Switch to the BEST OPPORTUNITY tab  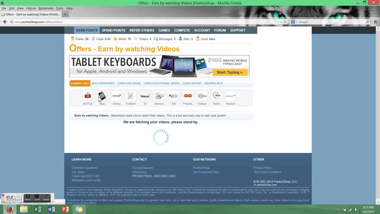click(x=103, y=83)
